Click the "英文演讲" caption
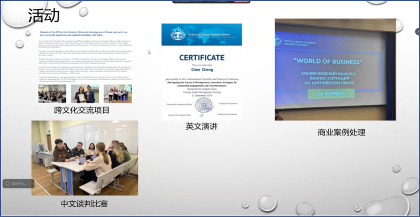The height and width of the screenshot is (217, 420). tap(201, 127)
